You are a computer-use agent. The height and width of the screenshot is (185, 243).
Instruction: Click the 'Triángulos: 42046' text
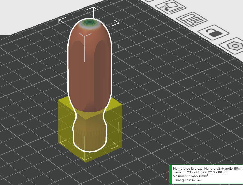(x=187, y=180)
